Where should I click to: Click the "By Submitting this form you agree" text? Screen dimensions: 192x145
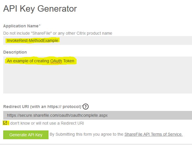coord(87,134)
